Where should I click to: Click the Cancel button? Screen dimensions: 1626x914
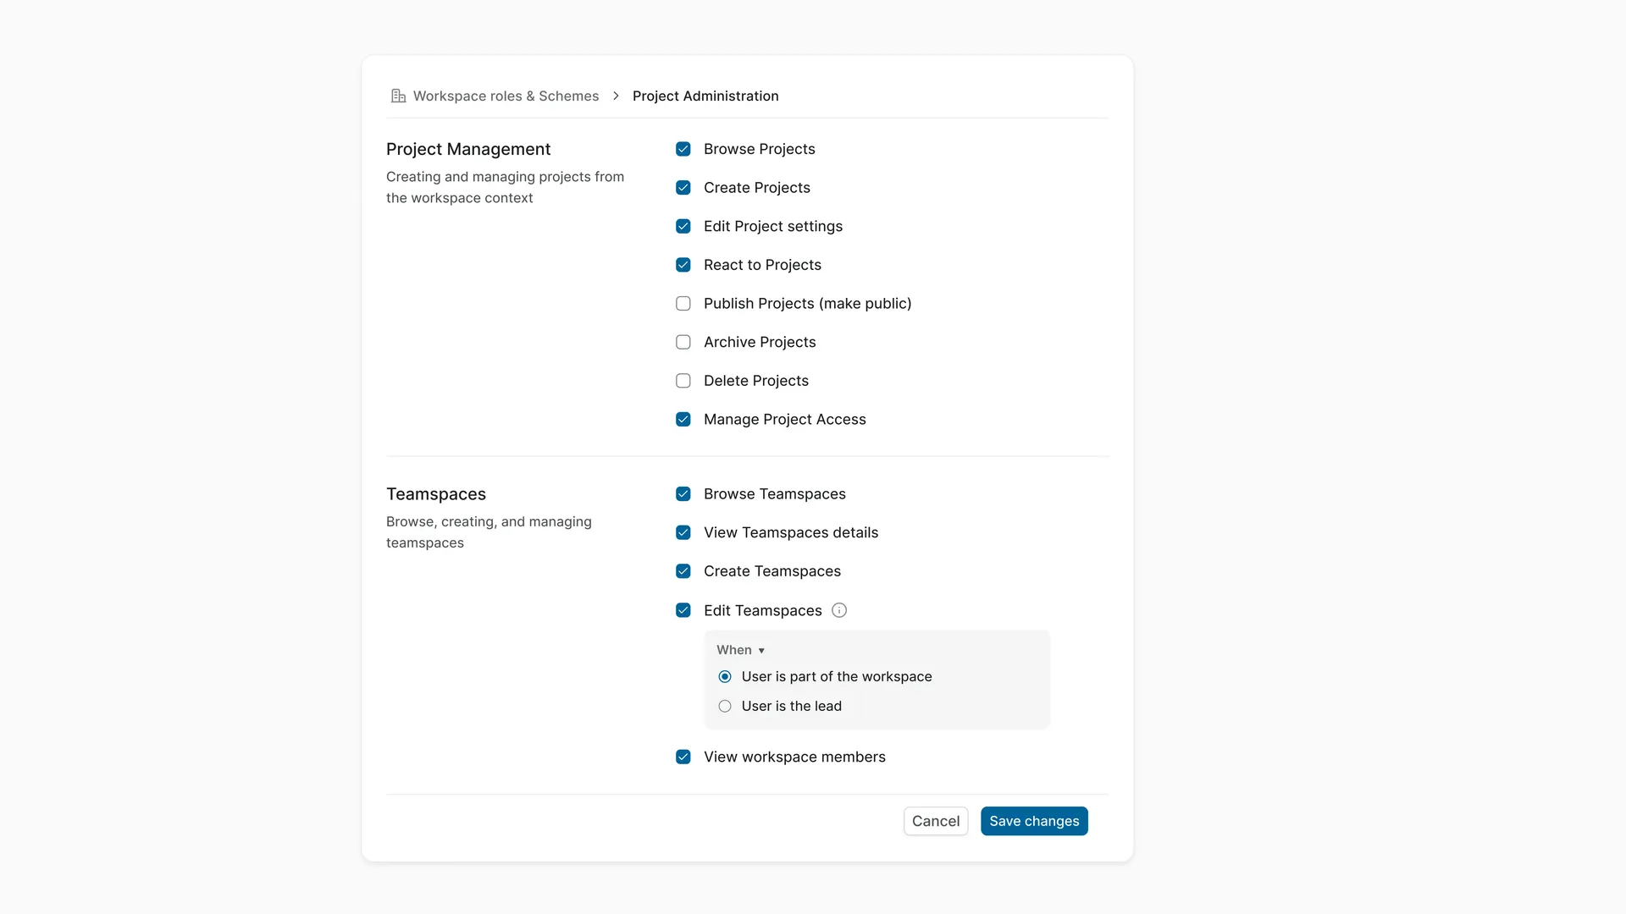936,821
